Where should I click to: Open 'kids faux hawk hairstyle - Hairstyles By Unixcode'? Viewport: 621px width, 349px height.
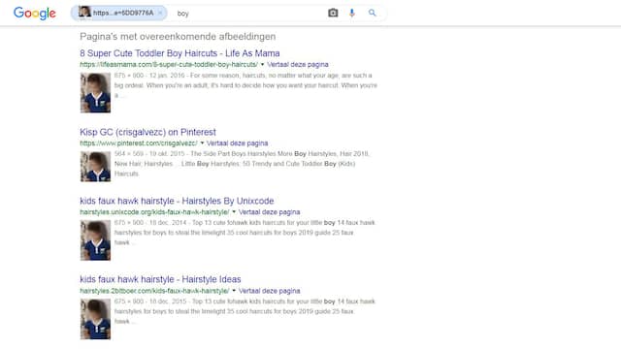[x=177, y=201]
